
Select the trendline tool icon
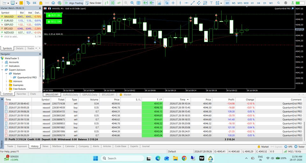tap(193, 3)
